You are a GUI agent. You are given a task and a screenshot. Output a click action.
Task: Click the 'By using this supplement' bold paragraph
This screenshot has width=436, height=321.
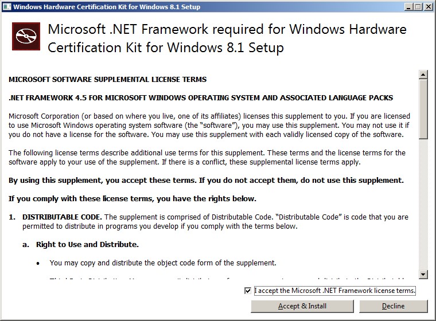tap(206, 181)
